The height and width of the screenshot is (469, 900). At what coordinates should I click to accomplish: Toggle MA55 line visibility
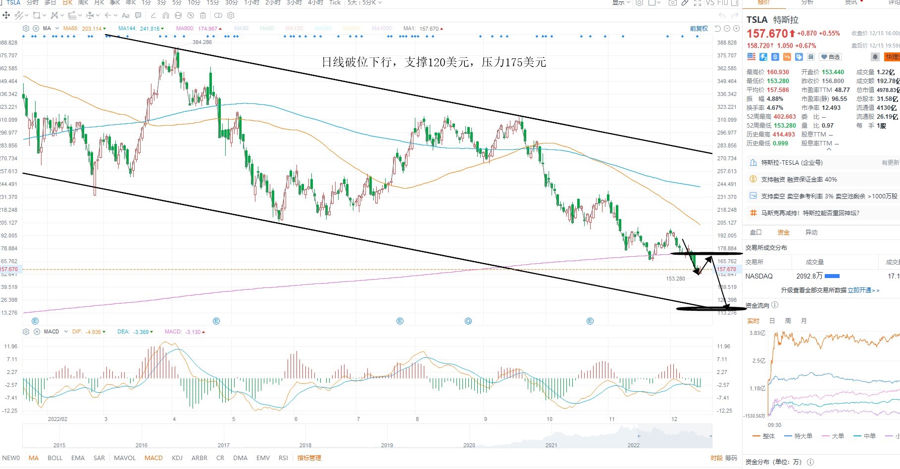click(85, 29)
